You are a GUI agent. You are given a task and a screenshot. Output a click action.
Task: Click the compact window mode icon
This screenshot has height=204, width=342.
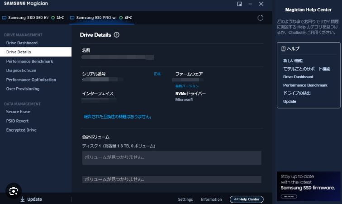[239, 4]
